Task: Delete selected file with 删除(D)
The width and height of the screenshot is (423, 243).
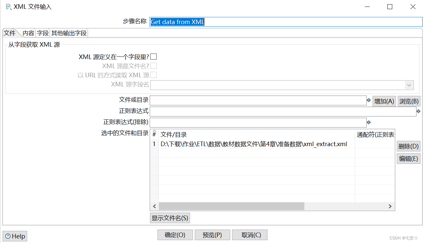Action: 408,146
